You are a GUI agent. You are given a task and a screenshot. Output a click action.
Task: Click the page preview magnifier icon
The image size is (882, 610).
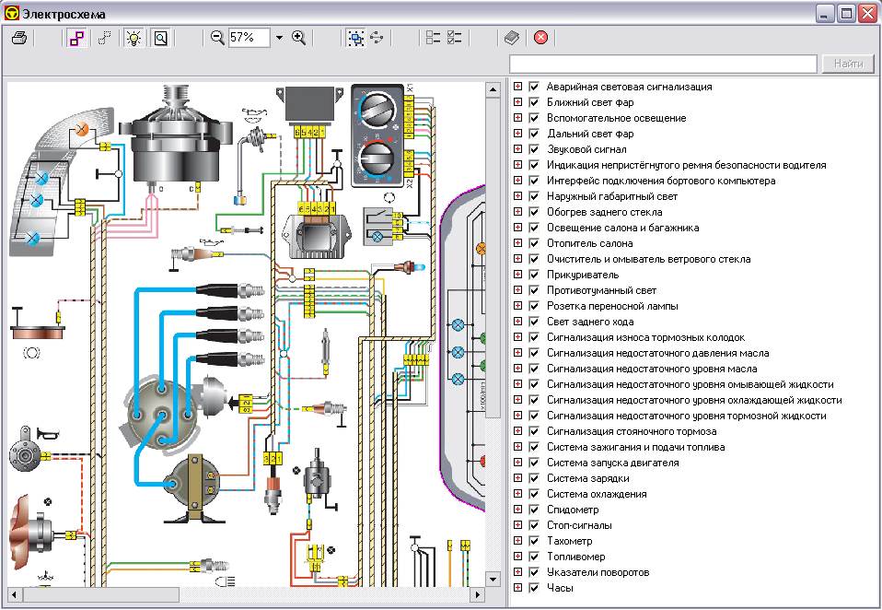[x=161, y=38]
